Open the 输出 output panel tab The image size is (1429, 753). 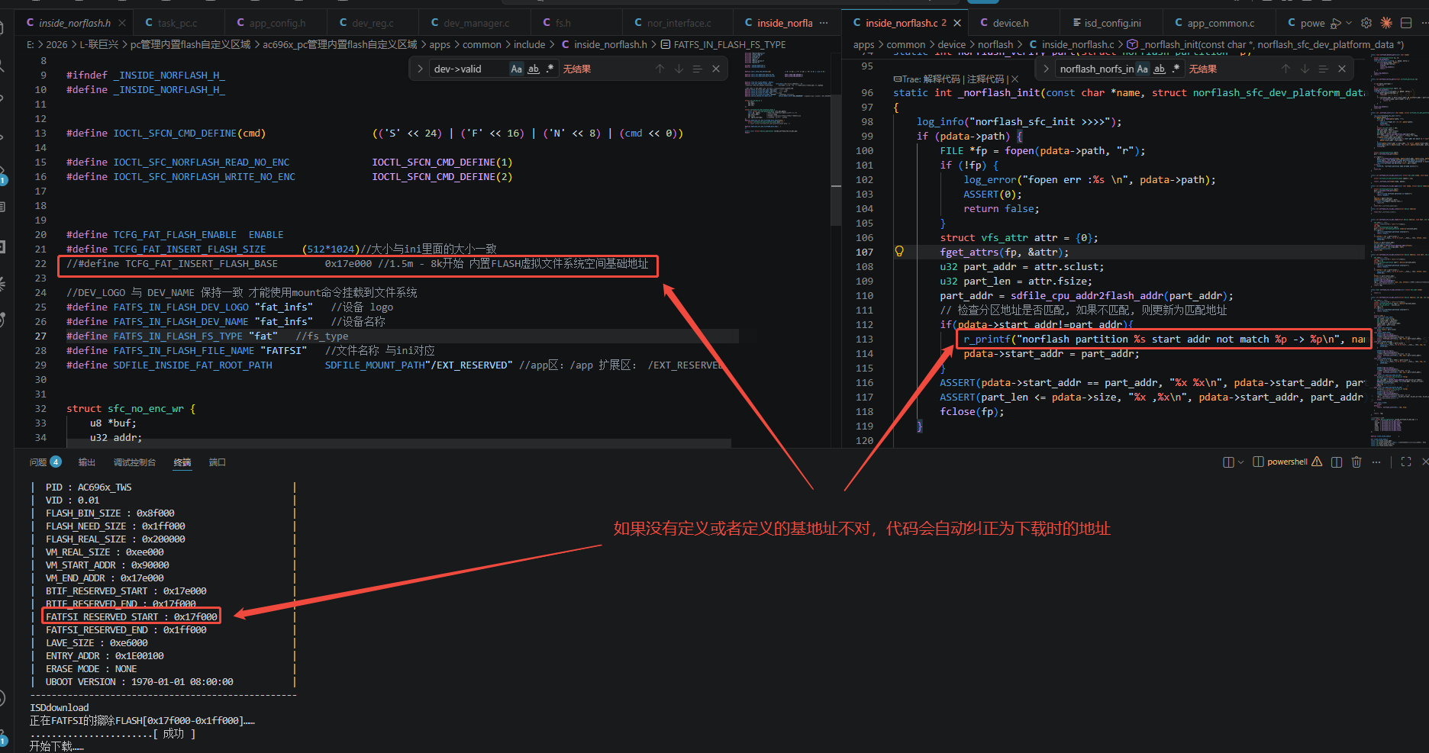87,462
